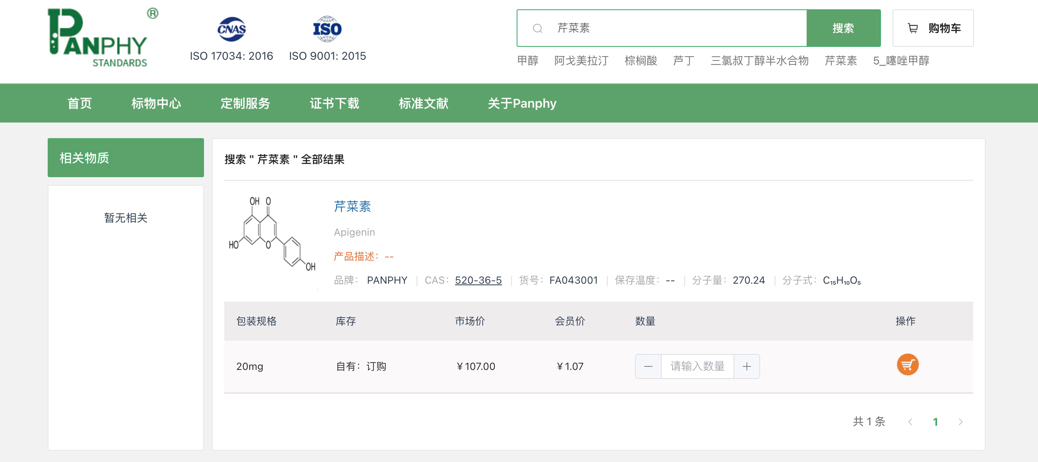Click the 20mg package size cell
The width and height of the screenshot is (1038, 462).
[x=249, y=366]
